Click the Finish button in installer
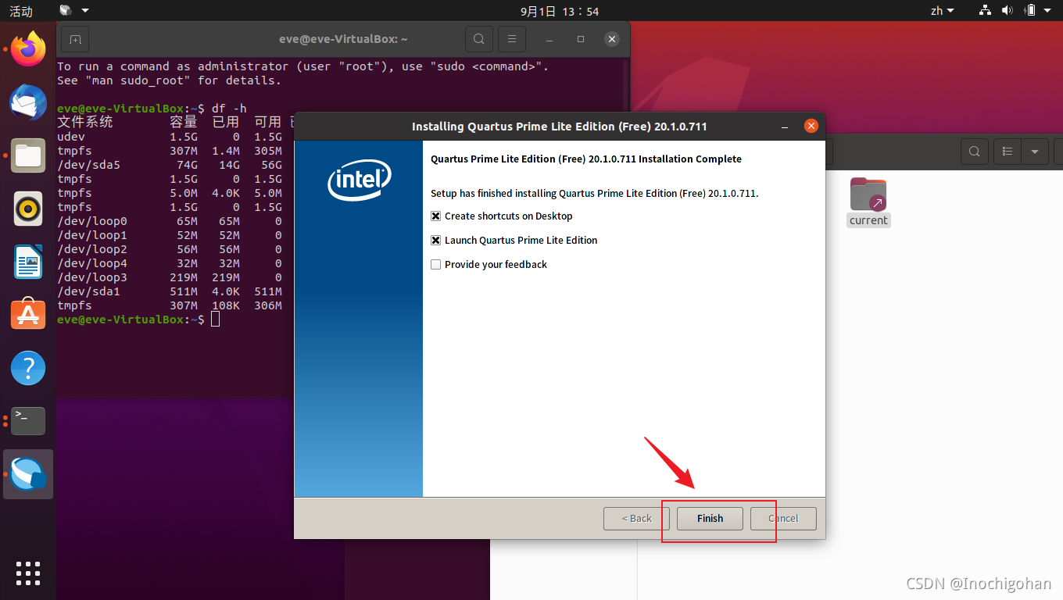The height and width of the screenshot is (600, 1063). [x=710, y=518]
